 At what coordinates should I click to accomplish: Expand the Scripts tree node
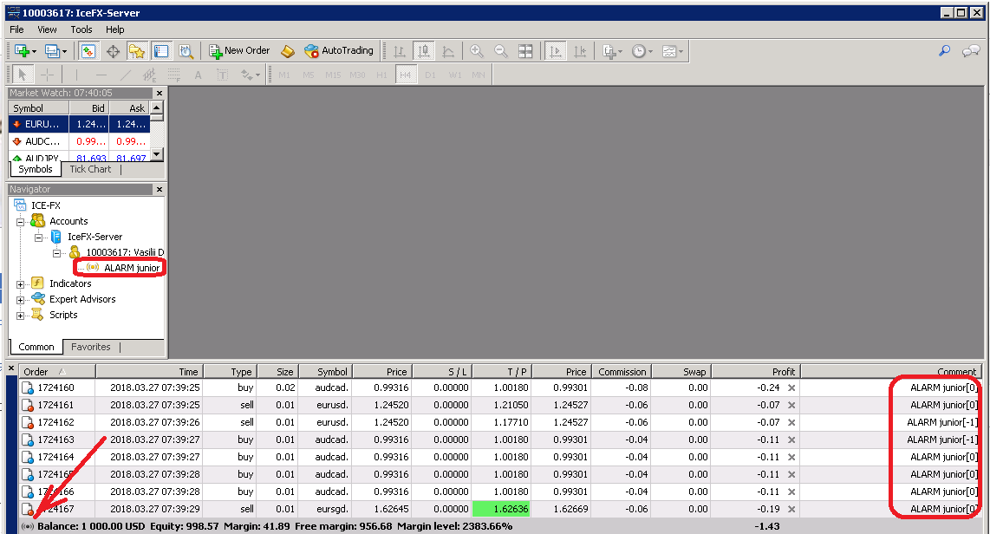(20, 316)
